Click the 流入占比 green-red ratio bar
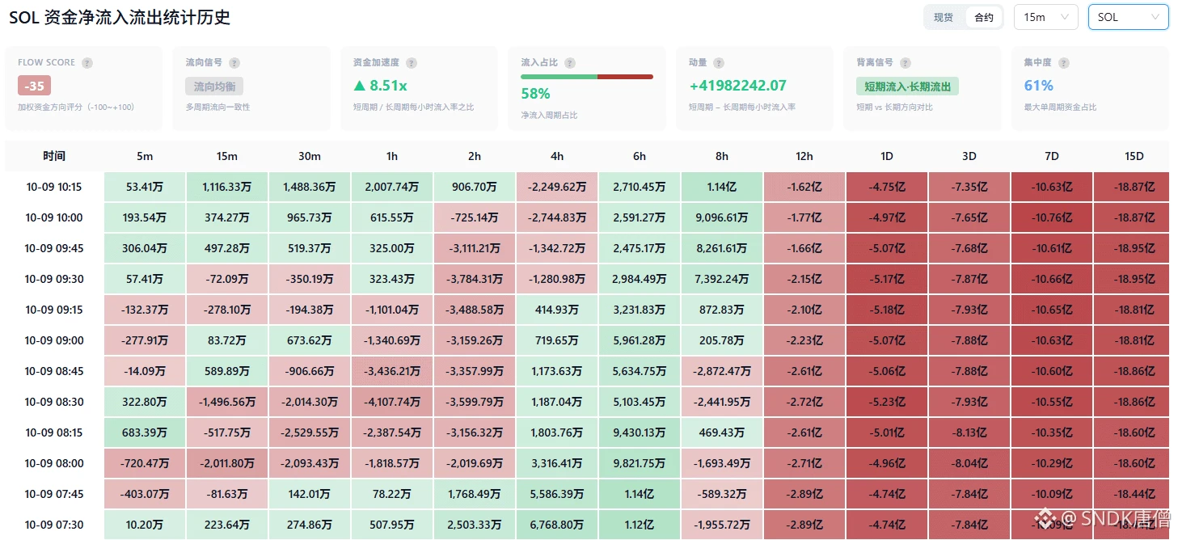 point(587,77)
